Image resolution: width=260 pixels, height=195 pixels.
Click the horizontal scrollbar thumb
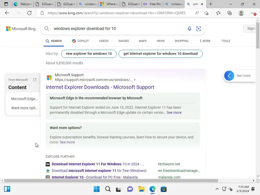[111, 181]
